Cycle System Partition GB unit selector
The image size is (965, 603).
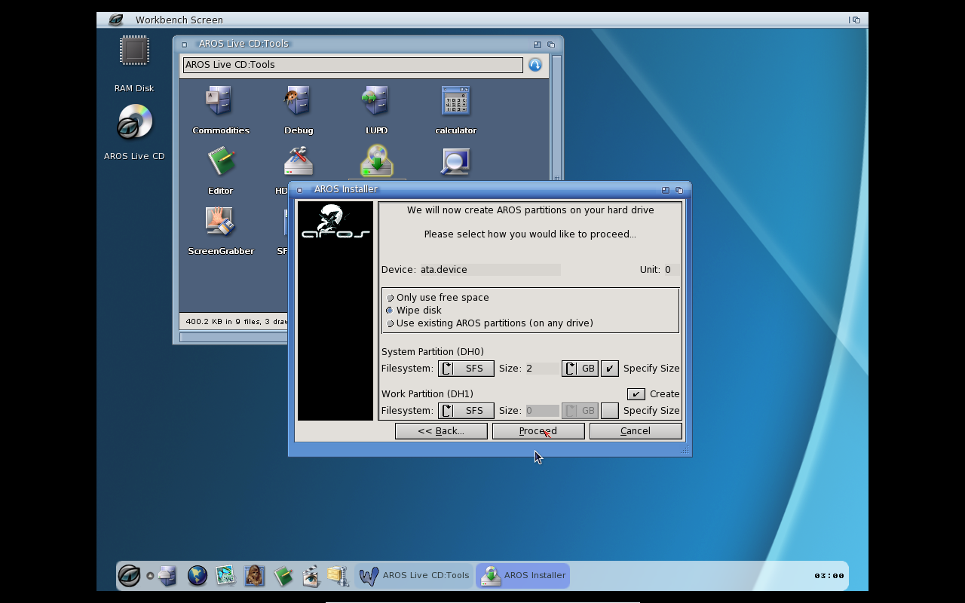click(580, 369)
